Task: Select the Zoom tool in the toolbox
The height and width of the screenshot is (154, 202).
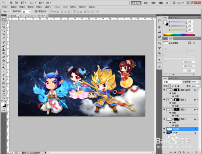Action: point(4,98)
